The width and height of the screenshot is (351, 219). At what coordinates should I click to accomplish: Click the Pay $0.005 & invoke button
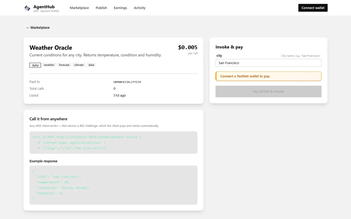tap(268, 91)
